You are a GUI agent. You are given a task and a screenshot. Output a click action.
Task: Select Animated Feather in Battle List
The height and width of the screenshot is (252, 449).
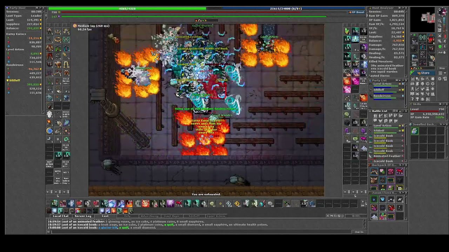(387, 156)
